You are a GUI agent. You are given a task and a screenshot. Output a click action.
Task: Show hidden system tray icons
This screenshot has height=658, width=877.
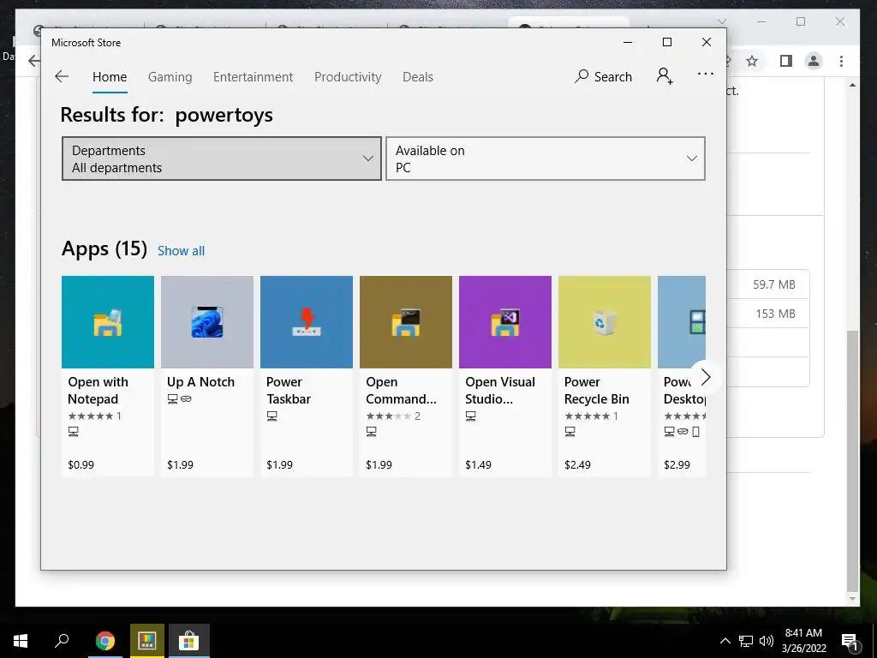tap(725, 641)
